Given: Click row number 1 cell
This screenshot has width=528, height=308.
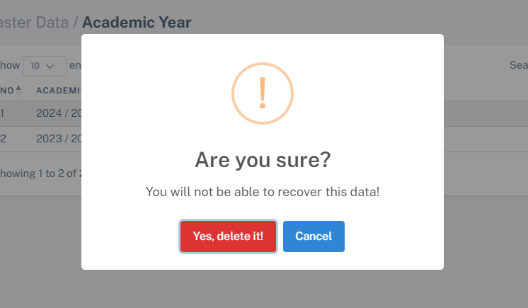Looking at the screenshot, I should tap(3, 113).
